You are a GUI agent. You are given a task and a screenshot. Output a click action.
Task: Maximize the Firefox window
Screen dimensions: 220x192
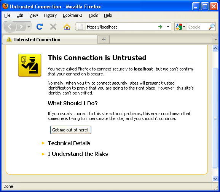[205, 6]
